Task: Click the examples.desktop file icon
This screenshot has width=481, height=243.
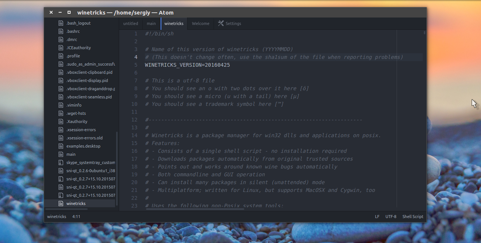Action: pos(61,146)
